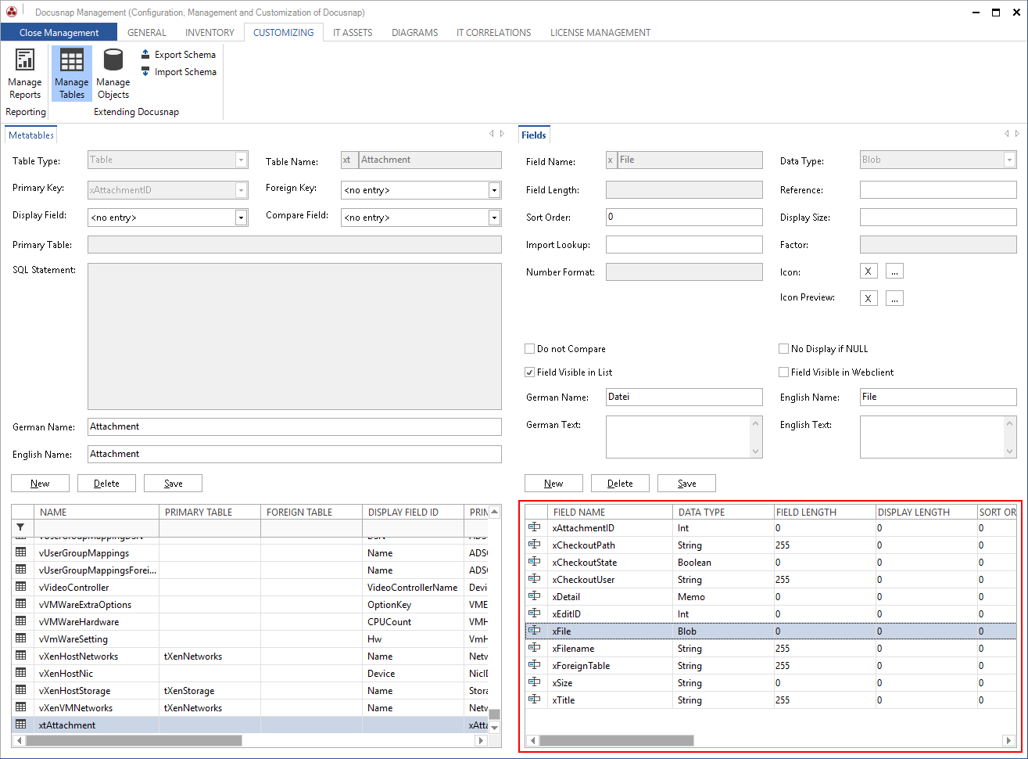Image resolution: width=1028 pixels, height=759 pixels.
Task: Click the Fields English Name input
Action: 938,397
